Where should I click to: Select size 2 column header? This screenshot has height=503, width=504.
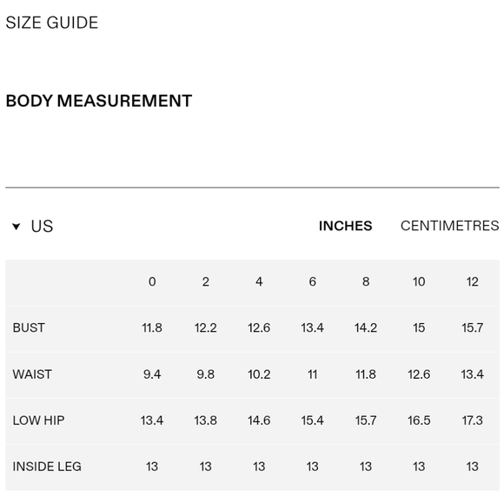(x=206, y=281)
